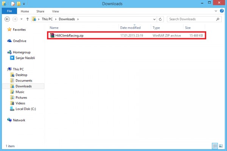Click the Network icon
Viewport: 227px width, 151px height.
tap(9, 120)
